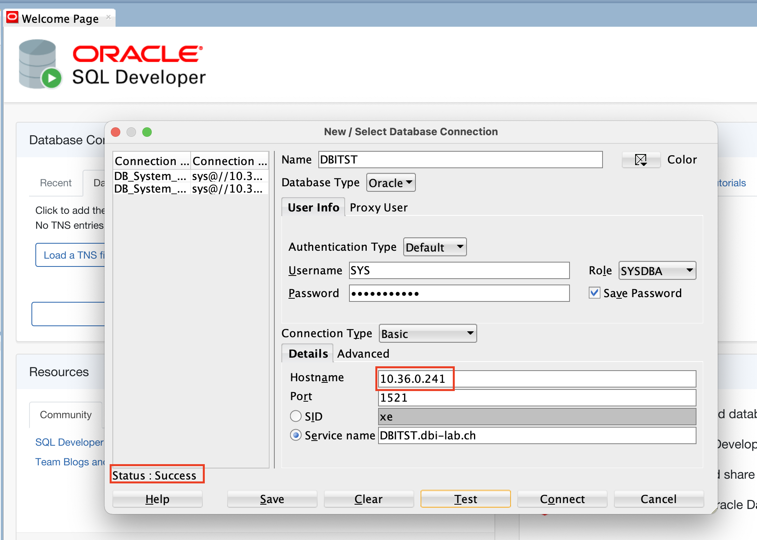Select the first DB_System connection row
Image resolution: width=757 pixels, height=540 pixels.
click(191, 176)
